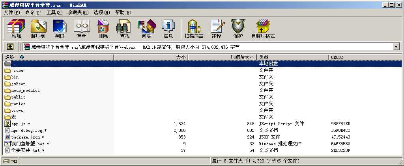
Task: Click the Windows 批处理文件 type cell
Action: (280, 144)
